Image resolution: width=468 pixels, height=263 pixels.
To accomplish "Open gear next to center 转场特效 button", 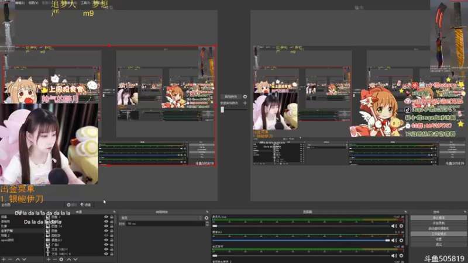I will tap(245, 96).
